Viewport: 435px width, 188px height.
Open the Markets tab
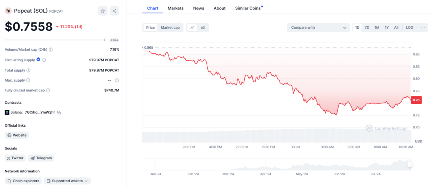pos(175,8)
